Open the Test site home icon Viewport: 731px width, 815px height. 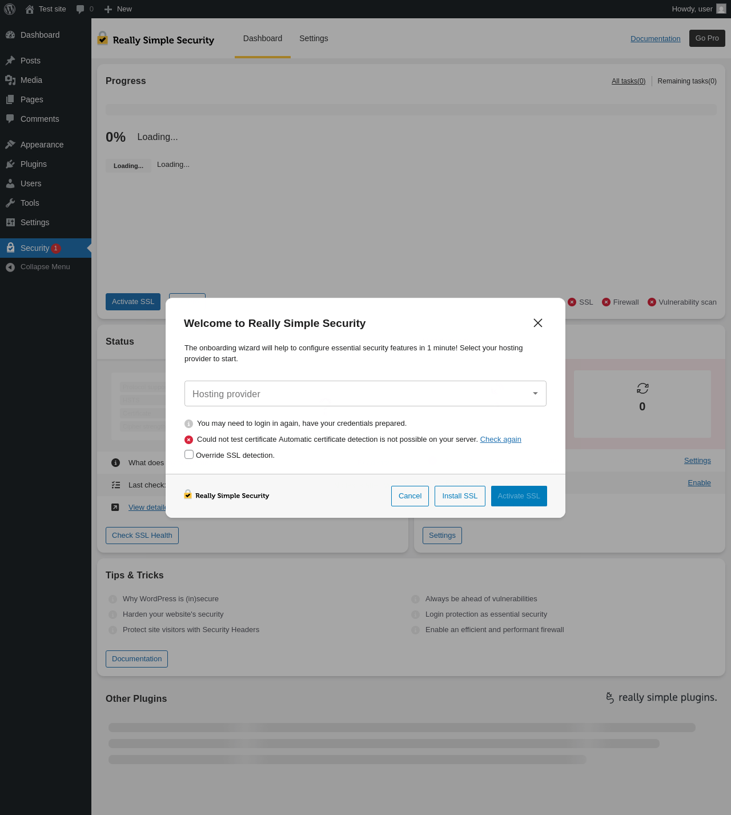(x=30, y=9)
